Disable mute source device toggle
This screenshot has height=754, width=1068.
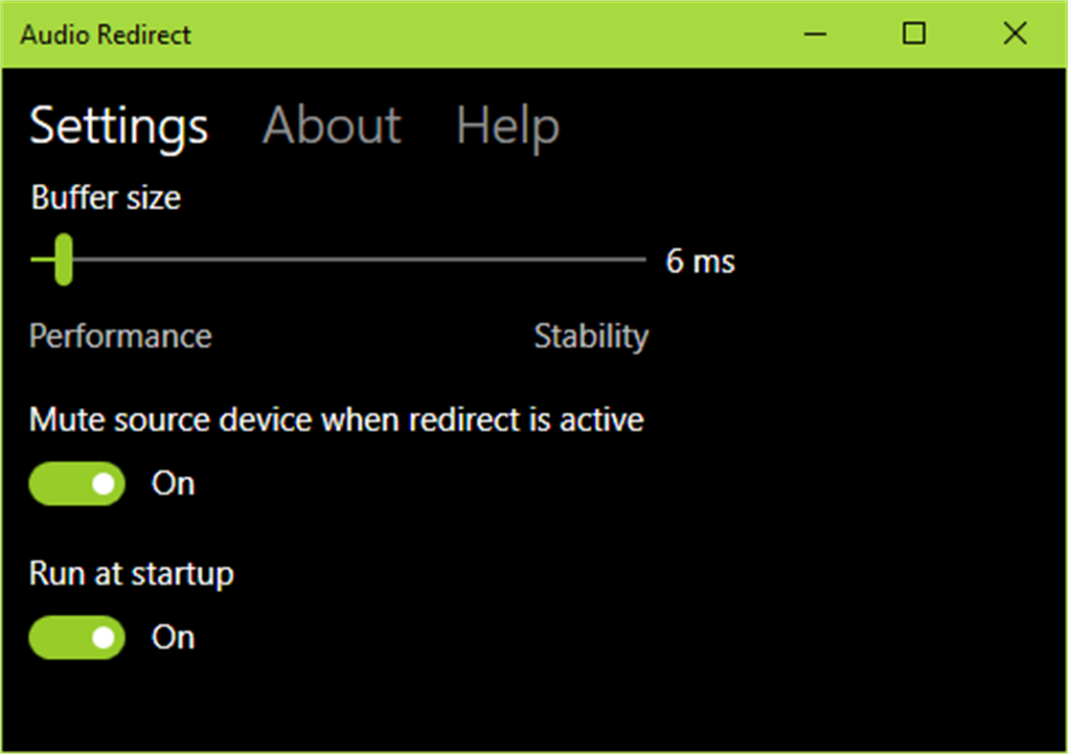pos(77,484)
